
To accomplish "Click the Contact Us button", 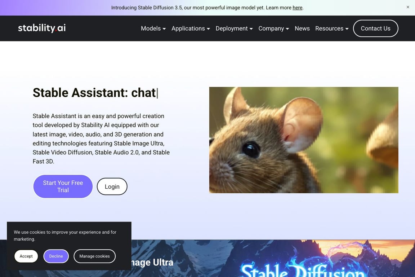I will (x=375, y=28).
